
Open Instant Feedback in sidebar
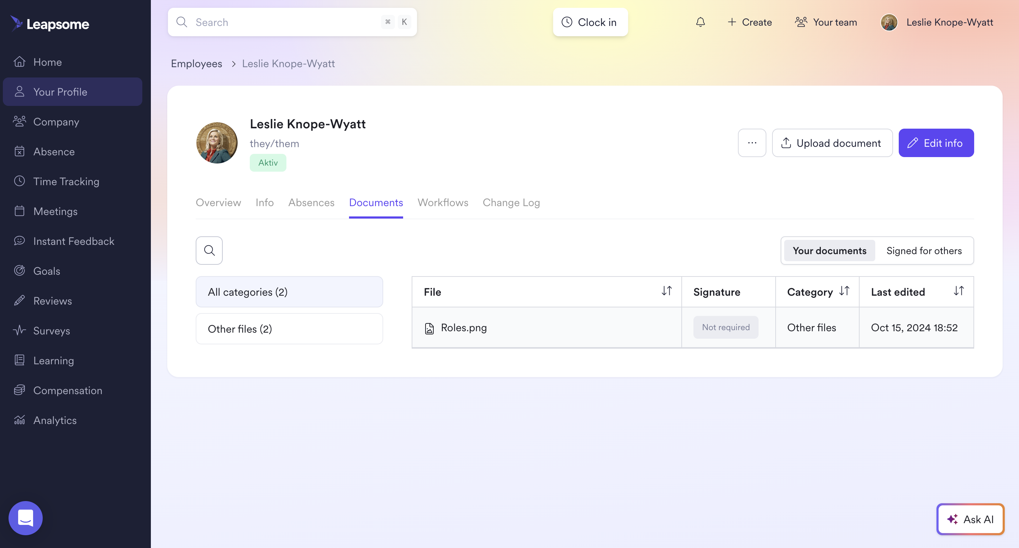(x=74, y=241)
